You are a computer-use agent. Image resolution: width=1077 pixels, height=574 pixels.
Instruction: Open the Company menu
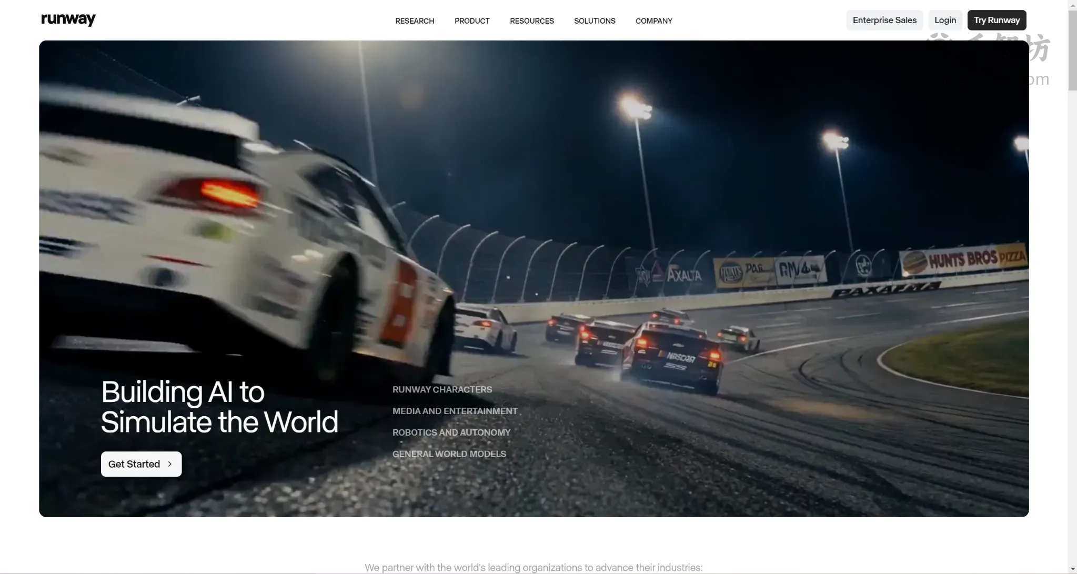[654, 21]
